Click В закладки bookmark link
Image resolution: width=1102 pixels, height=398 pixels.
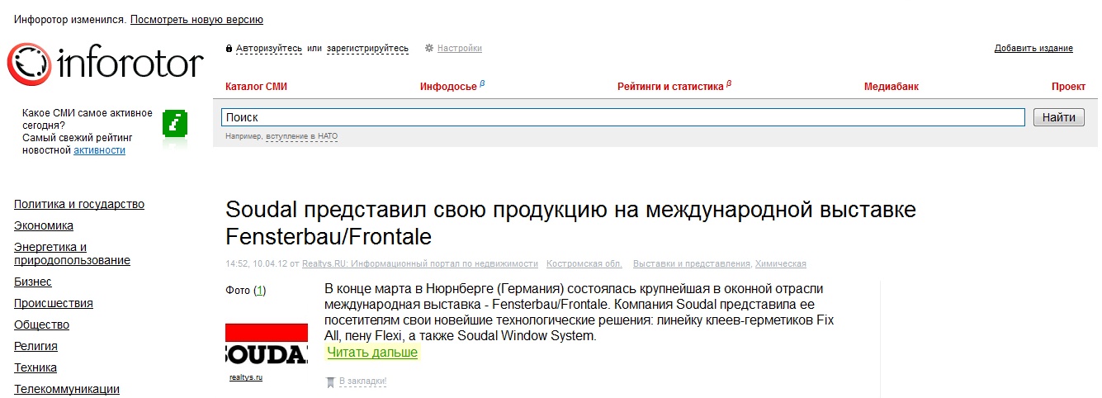tap(362, 381)
